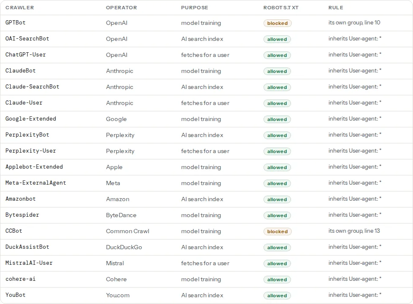413x304 pixels.
Task: Click allowed badge in Bytespider row
Action: pos(277,215)
